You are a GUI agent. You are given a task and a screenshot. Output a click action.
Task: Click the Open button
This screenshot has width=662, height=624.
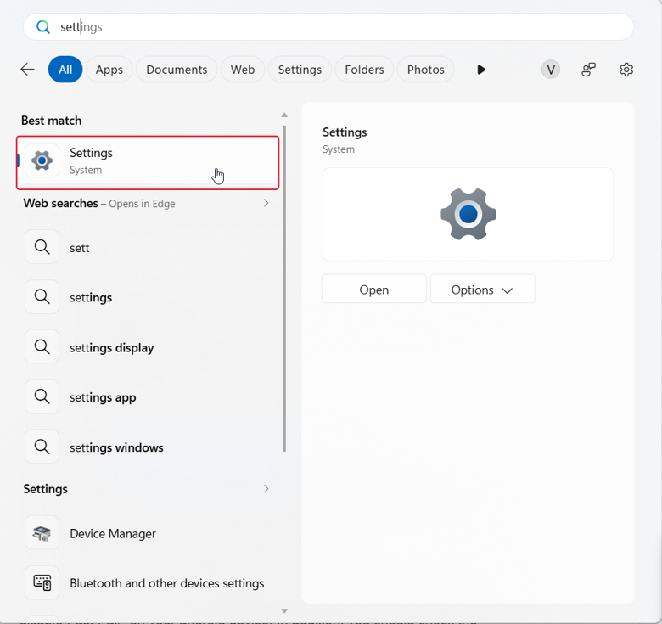tap(374, 290)
